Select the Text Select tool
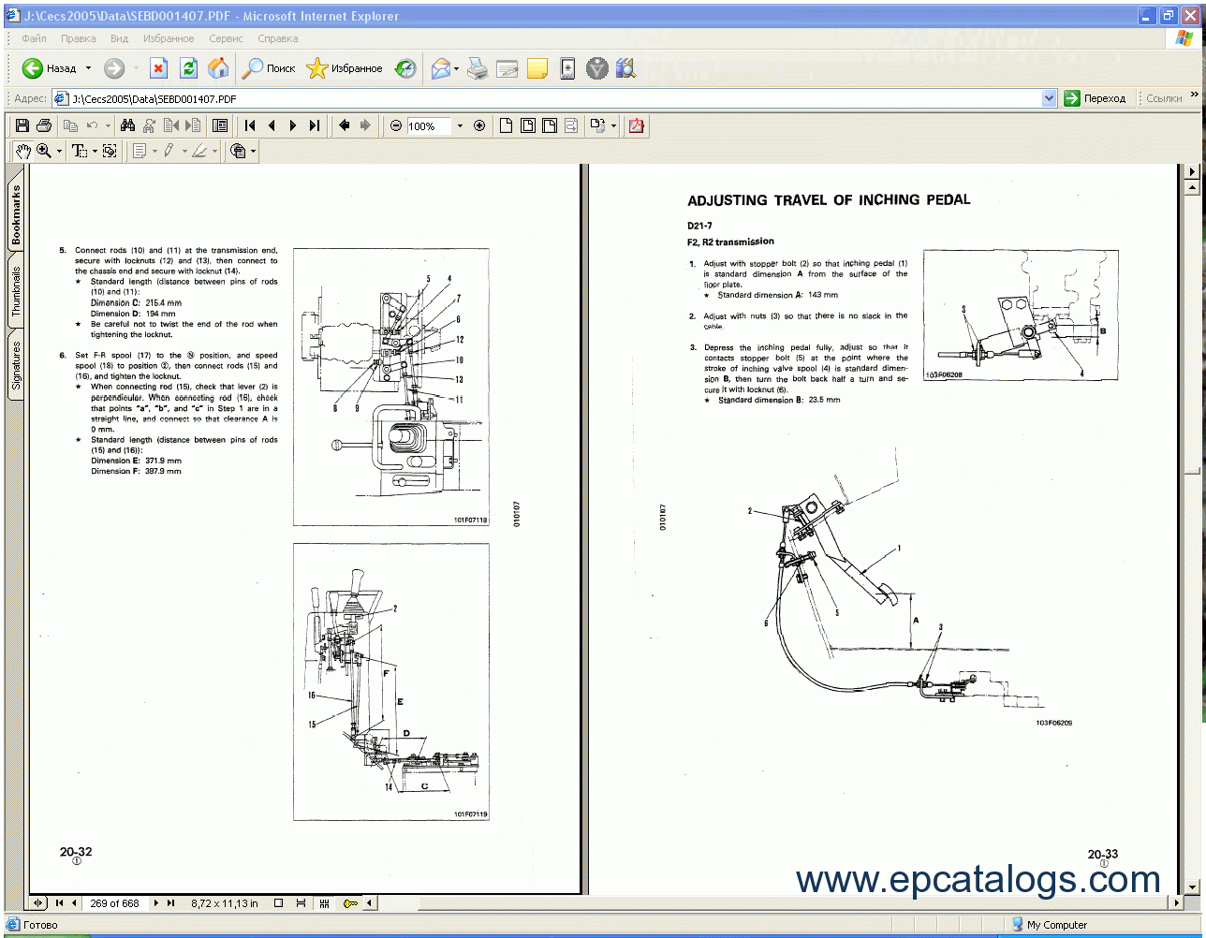Viewport: 1206px width, 938px height. coord(80,151)
